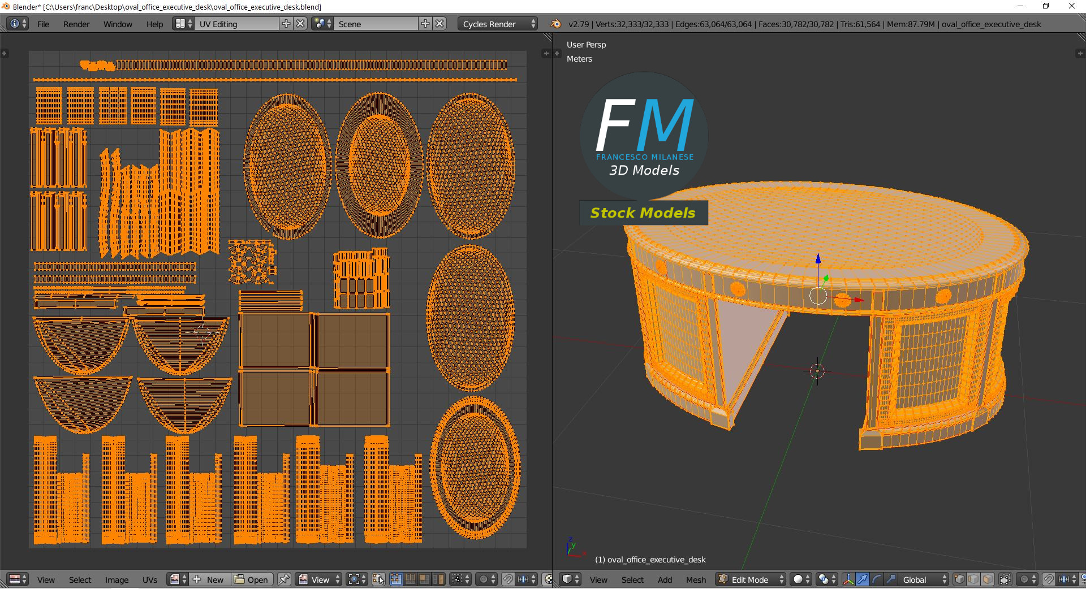Viewport: 1086px width, 589px height.
Task: Toggle snapping in the UV editor
Action: tap(508, 579)
